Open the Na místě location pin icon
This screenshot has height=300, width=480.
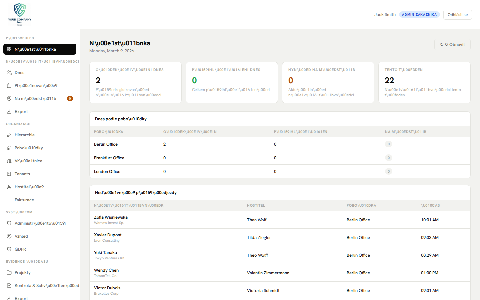pos(9,98)
